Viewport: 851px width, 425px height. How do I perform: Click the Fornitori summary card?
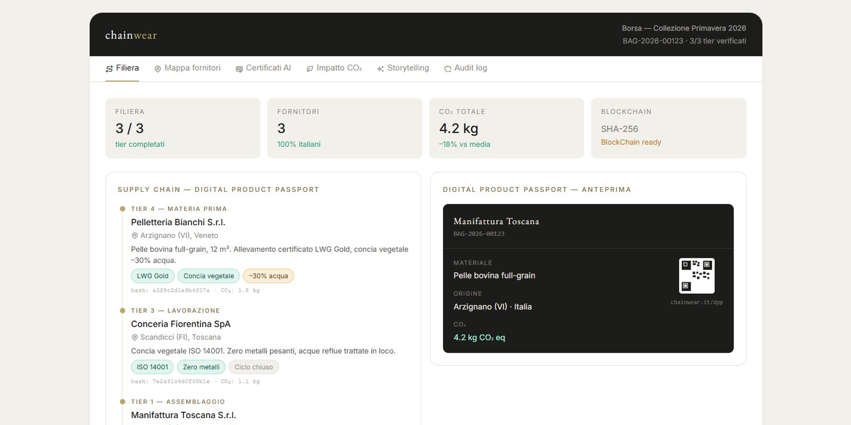345,128
